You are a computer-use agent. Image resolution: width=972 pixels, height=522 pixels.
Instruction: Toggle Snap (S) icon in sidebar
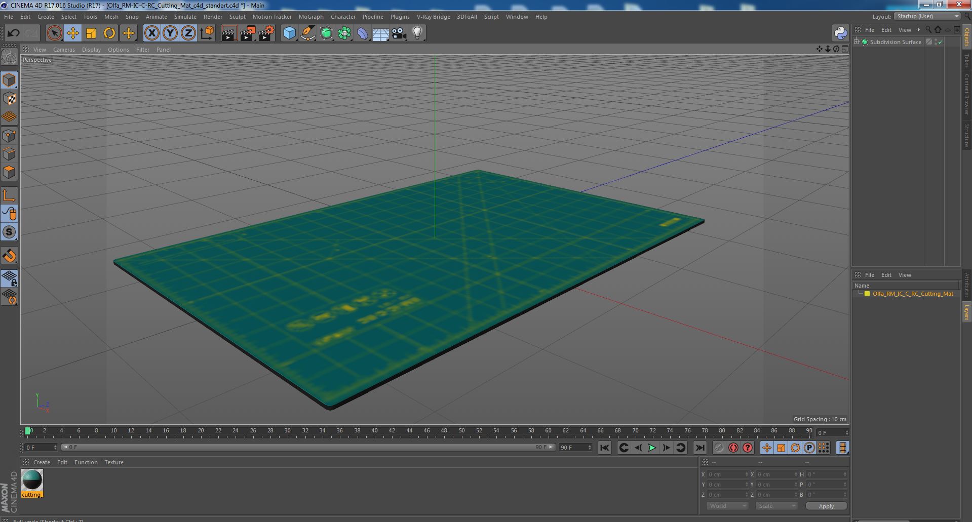pyautogui.click(x=9, y=232)
